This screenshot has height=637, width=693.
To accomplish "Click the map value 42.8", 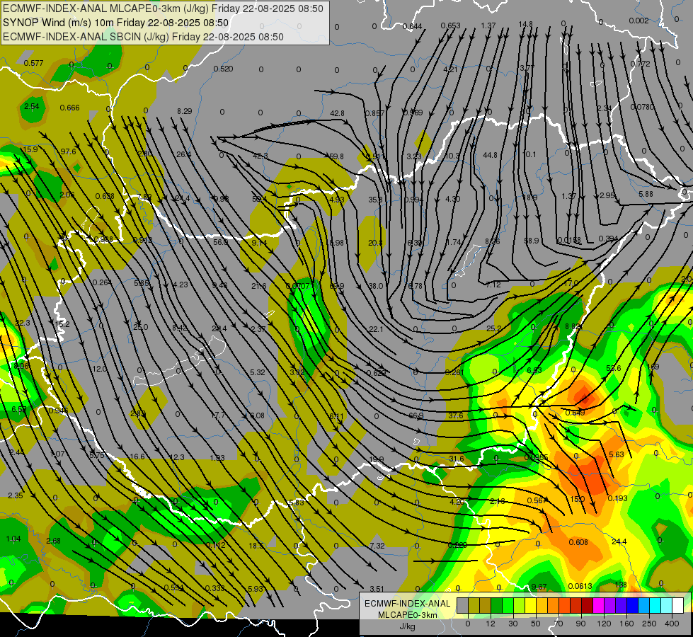I will (x=337, y=114).
